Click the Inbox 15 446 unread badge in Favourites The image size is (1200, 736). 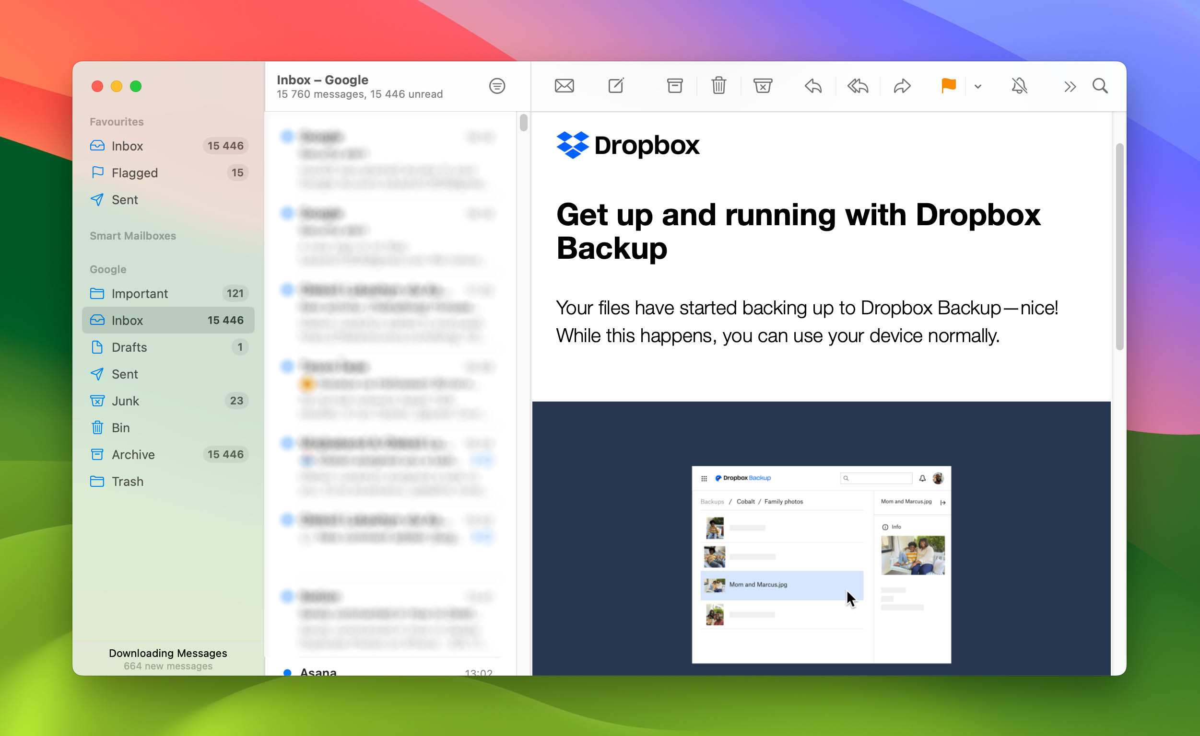[225, 146]
